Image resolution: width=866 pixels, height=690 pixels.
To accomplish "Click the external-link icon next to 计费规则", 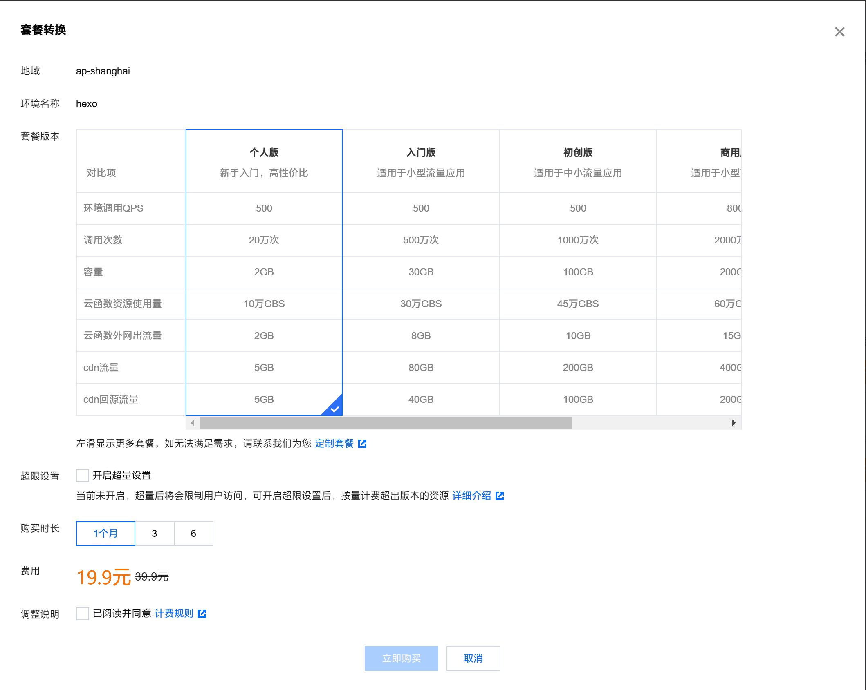I will (202, 614).
